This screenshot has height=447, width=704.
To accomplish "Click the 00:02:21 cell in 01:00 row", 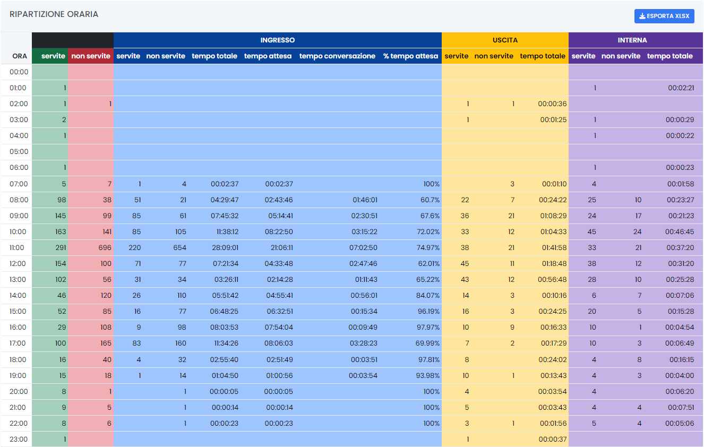I will [681, 88].
